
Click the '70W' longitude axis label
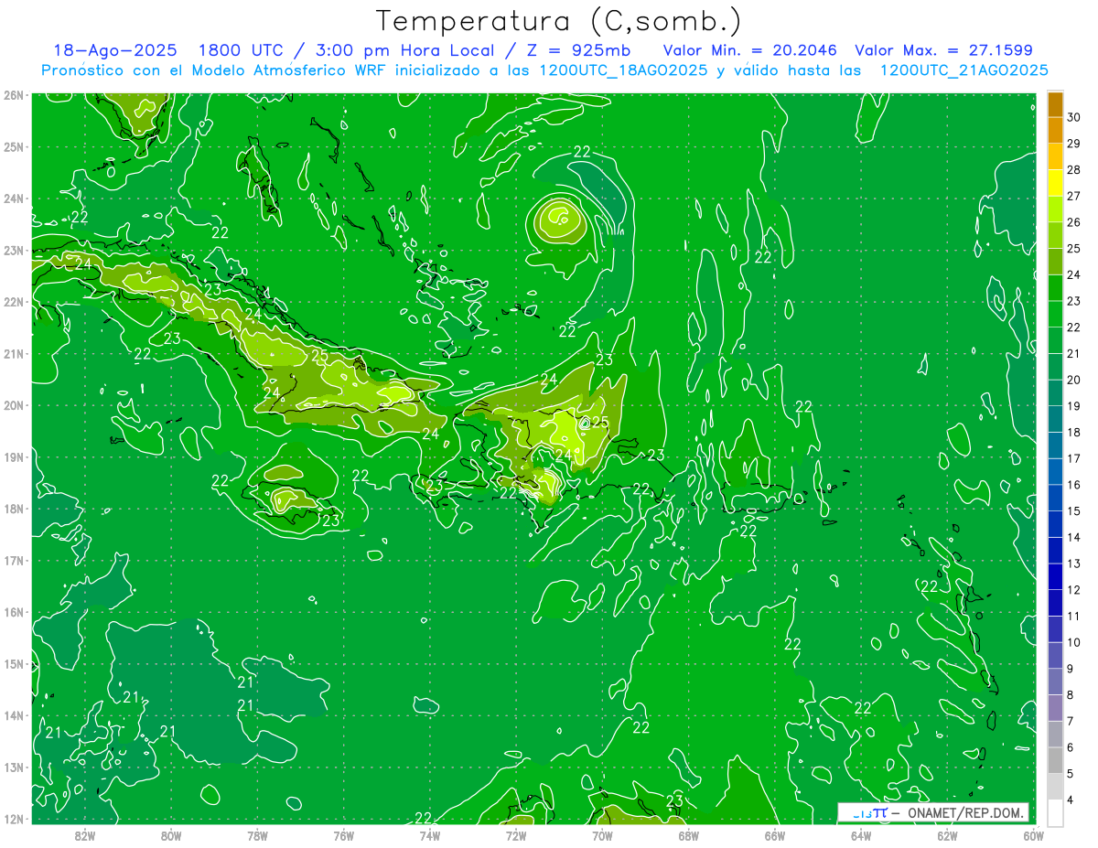coord(602,834)
